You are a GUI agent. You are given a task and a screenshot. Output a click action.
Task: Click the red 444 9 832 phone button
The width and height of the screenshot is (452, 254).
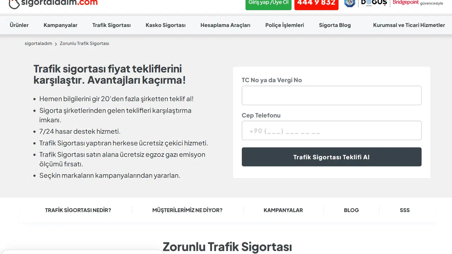(316, 3)
